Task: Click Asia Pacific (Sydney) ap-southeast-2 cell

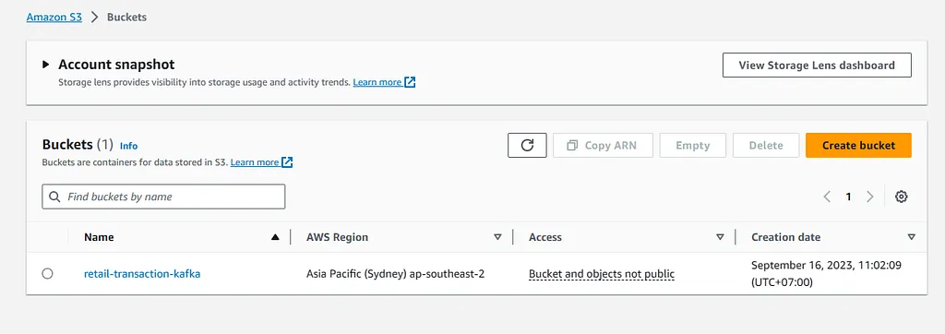Action: [395, 274]
